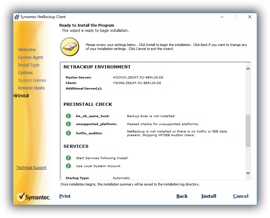
Task: Click the 'Additional Server(s):' label
Action: point(84,88)
